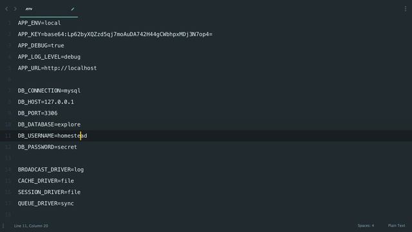The width and height of the screenshot is (412, 232).
Task: Click the BROADCAST_DRIVER=log line
Action: (x=51, y=169)
